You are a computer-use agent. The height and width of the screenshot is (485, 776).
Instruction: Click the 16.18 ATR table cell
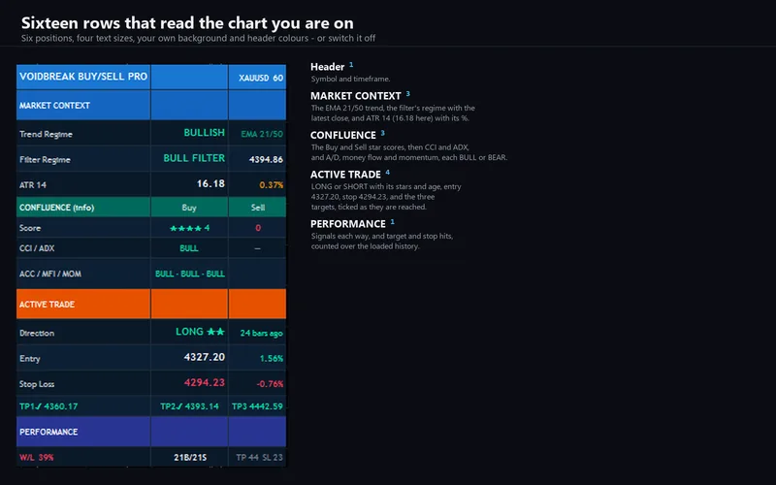coord(189,184)
